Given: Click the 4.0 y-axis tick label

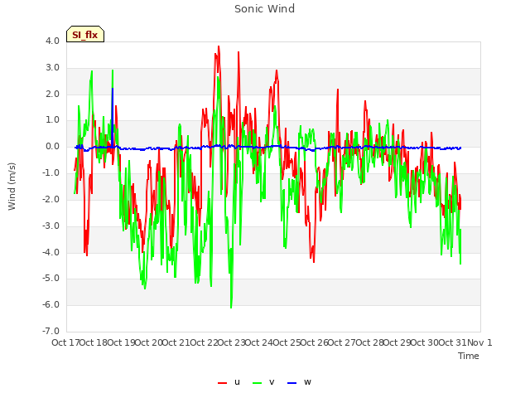Looking at the screenshot, I should coord(52,41).
